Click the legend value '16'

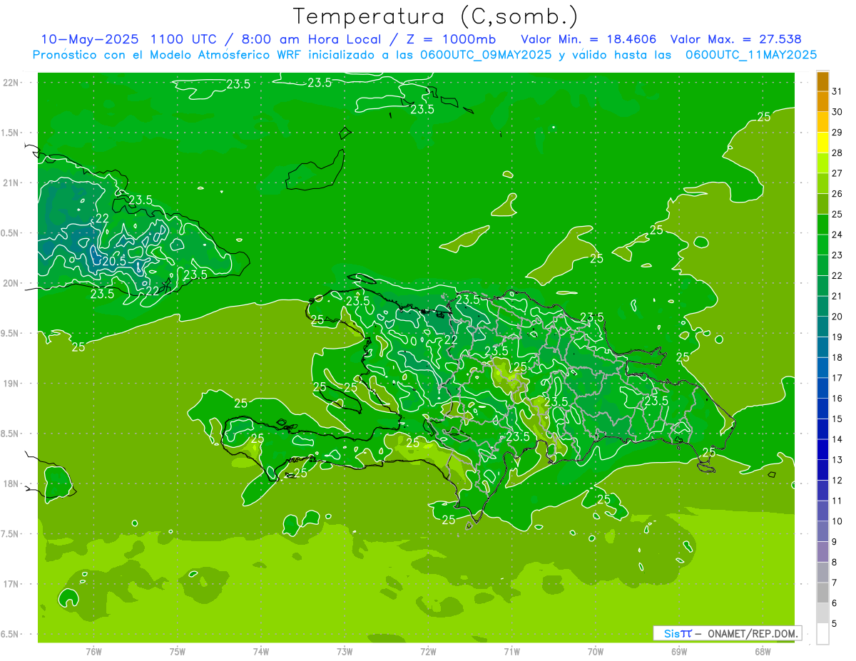coord(837,399)
